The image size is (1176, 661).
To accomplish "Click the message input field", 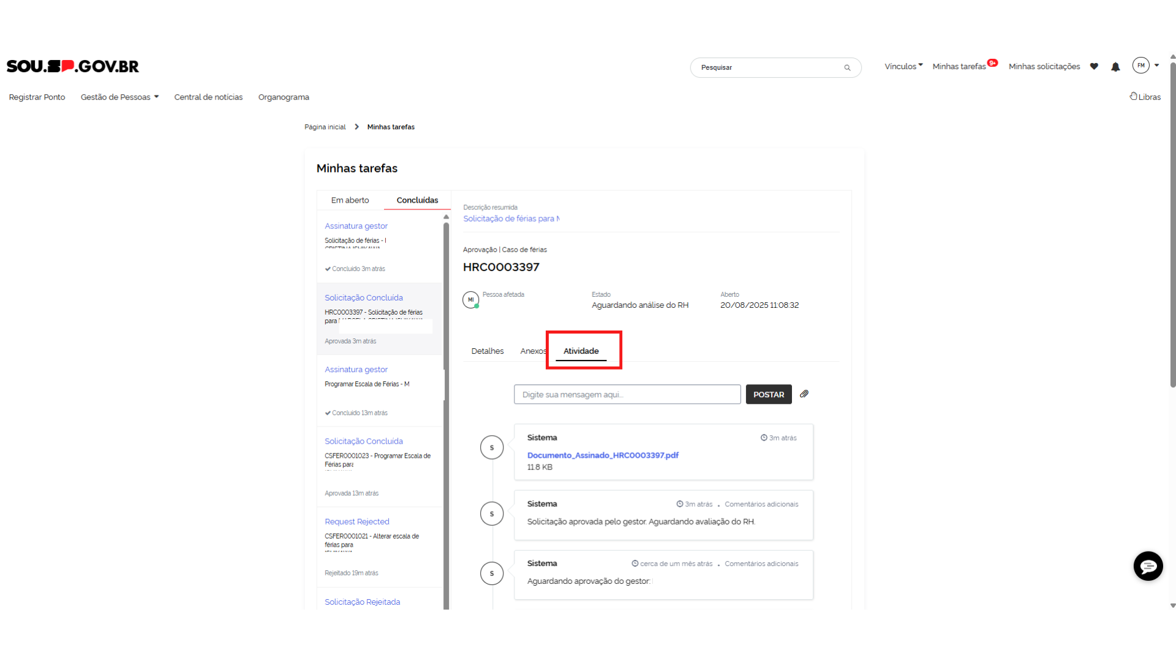I will [627, 395].
